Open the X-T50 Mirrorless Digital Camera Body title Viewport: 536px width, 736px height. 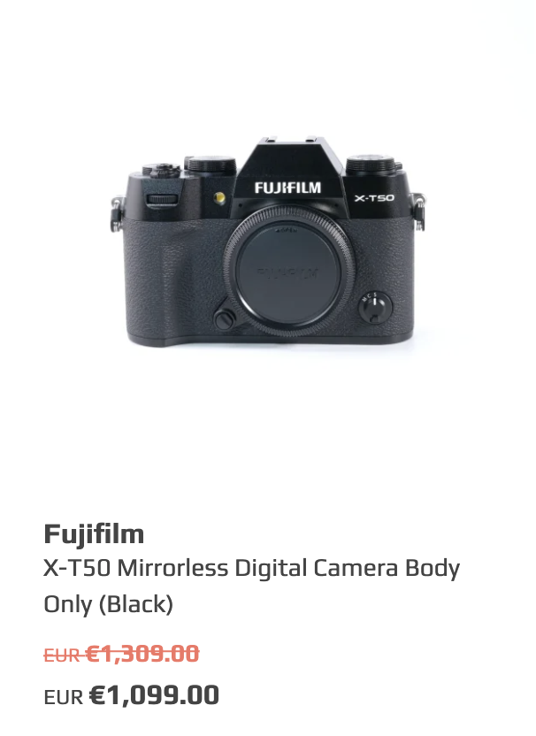pyautogui.click(x=251, y=568)
